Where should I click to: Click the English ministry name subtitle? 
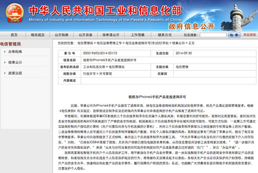(x=105, y=20)
